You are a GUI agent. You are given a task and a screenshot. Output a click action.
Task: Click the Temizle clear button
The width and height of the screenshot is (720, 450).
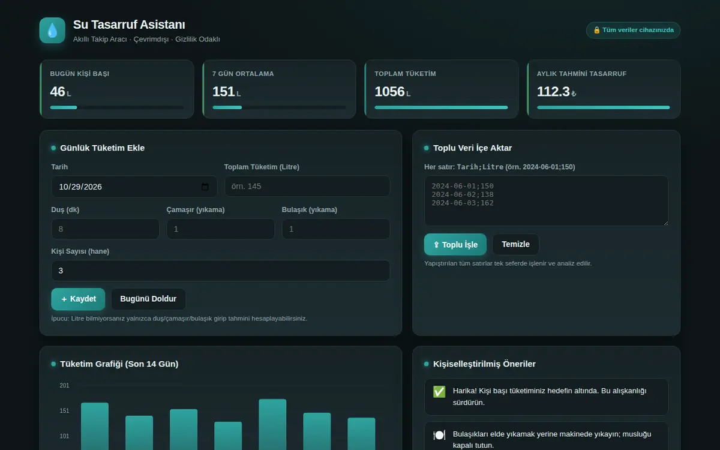[x=516, y=244]
